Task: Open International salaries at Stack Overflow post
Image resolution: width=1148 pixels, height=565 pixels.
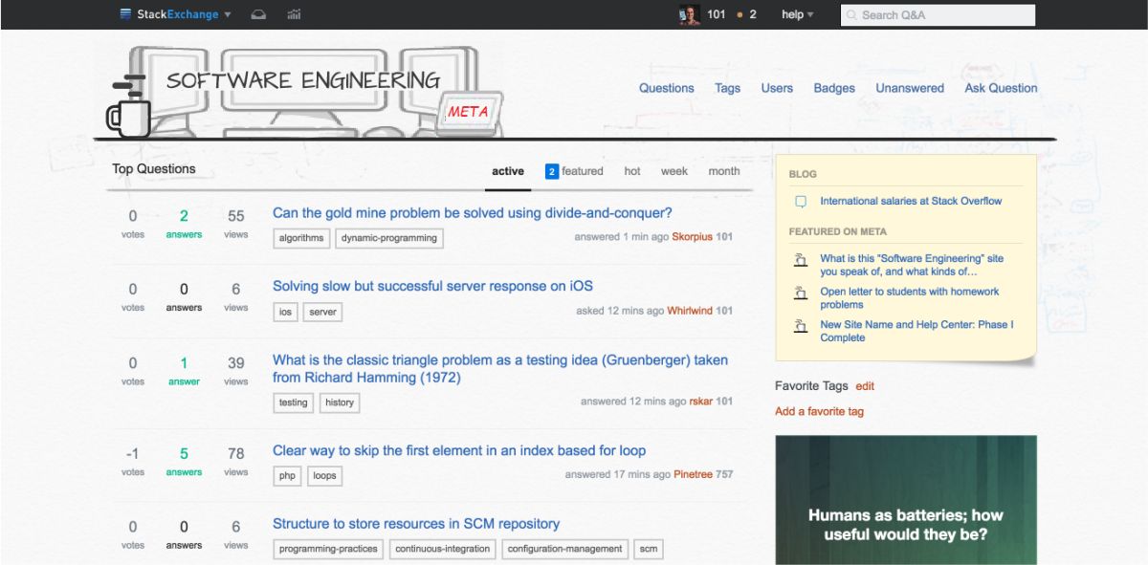Action: point(911,202)
